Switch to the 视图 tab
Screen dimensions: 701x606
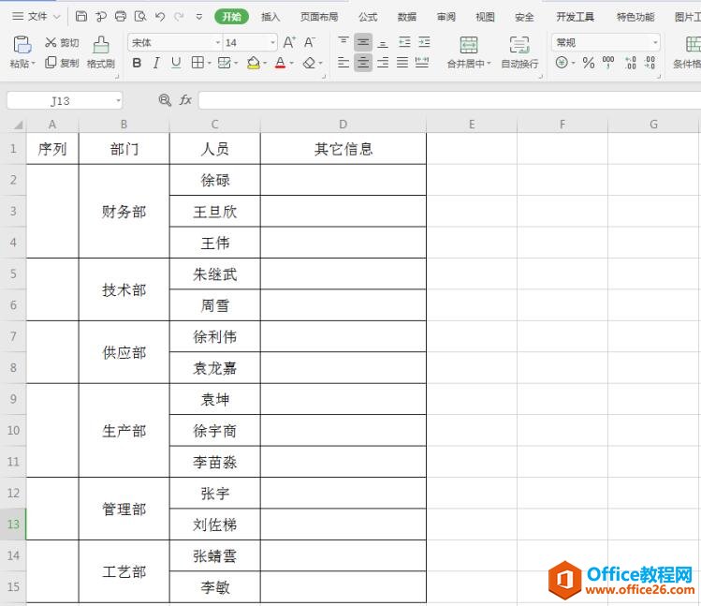coord(485,17)
